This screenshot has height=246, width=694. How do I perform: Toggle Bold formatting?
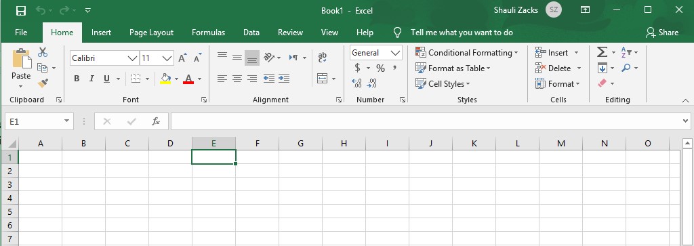(77, 79)
